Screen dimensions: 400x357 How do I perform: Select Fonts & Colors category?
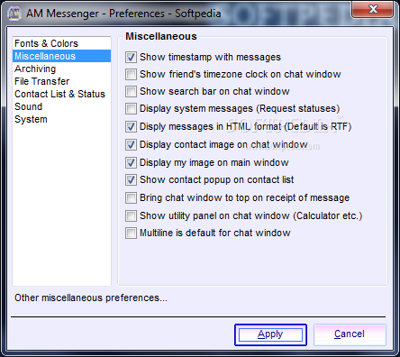point(61,43)
